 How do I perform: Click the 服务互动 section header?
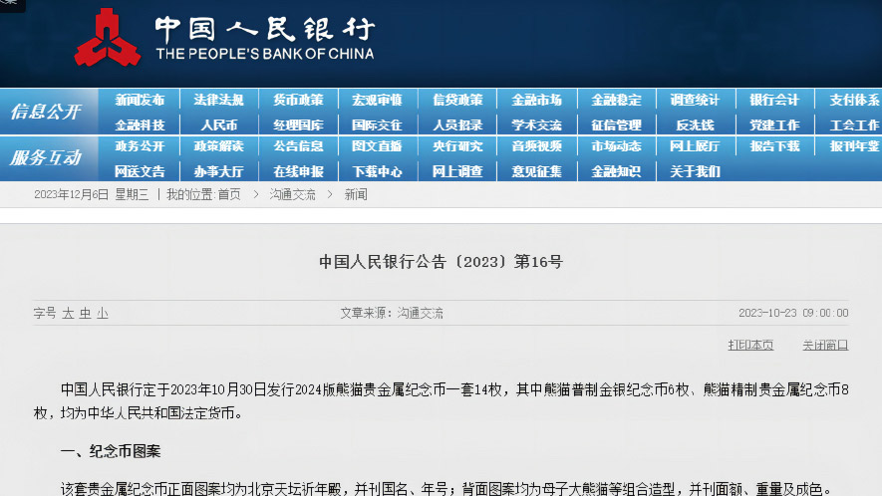(46, 157)
